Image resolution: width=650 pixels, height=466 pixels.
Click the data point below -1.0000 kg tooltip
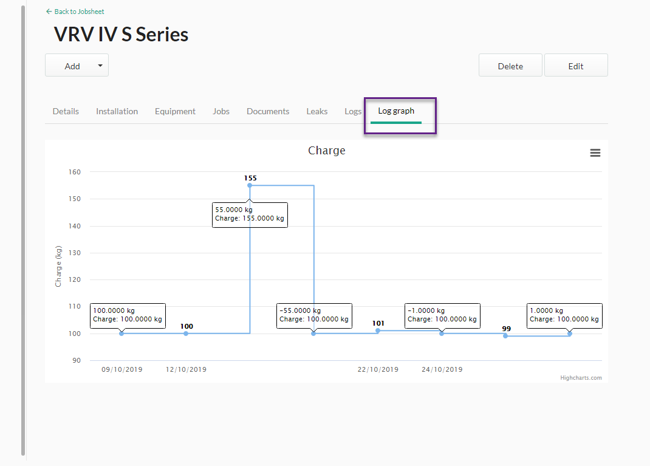442,334
